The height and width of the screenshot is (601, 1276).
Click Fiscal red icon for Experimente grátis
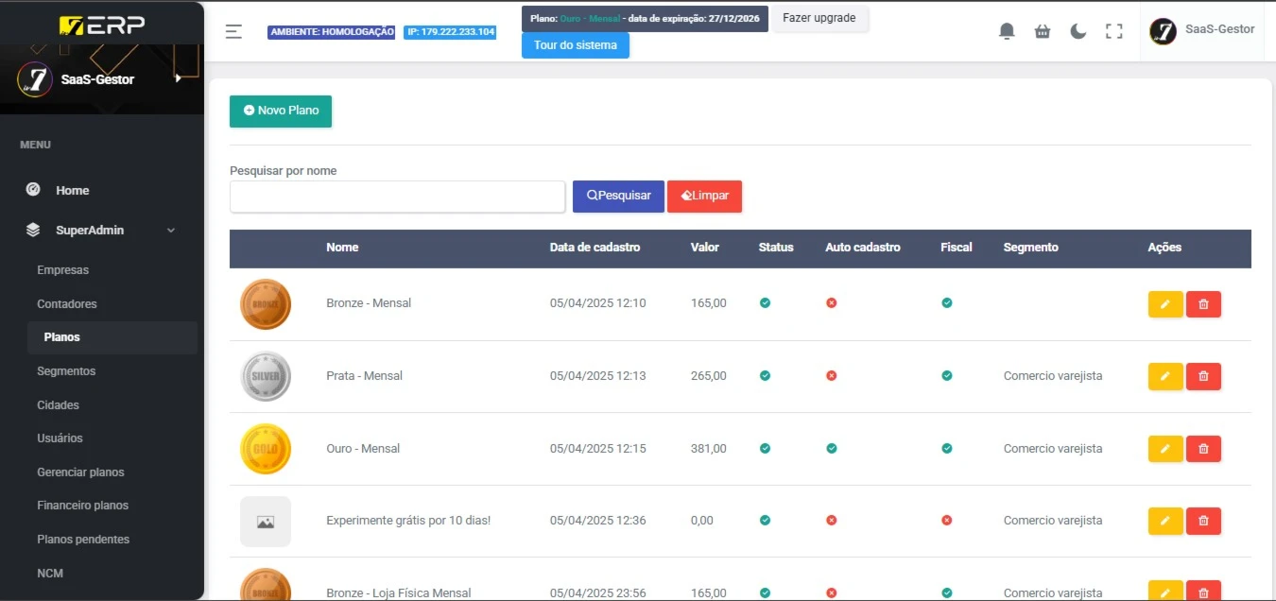[947, 521]
